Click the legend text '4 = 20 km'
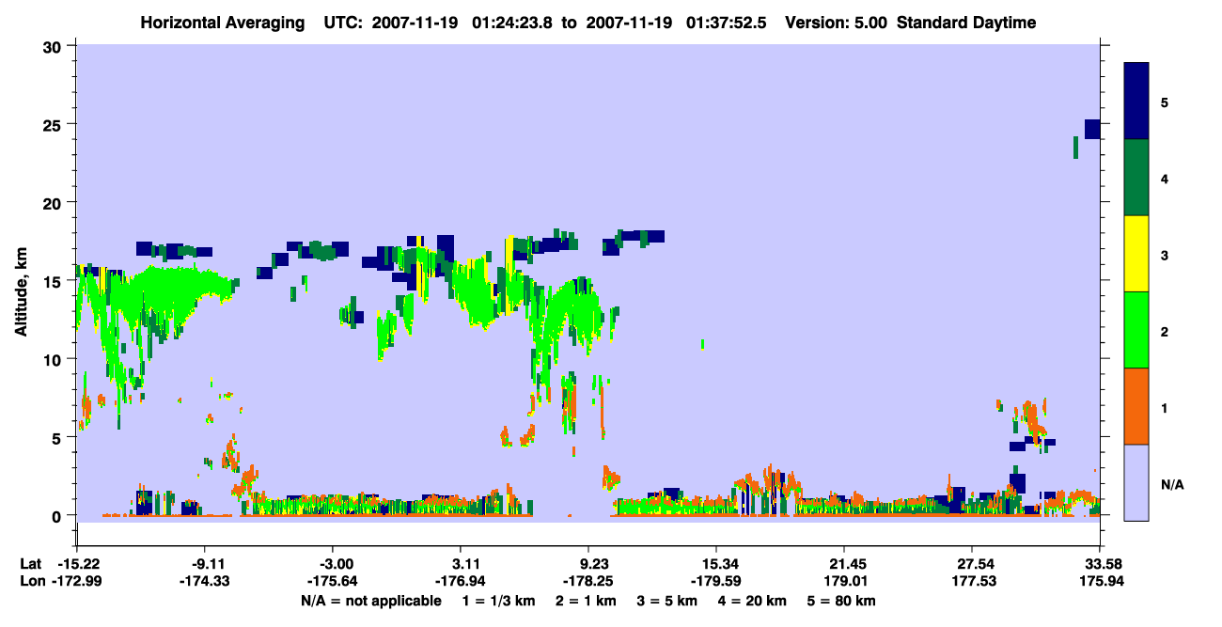The image size is (1222, 627). click(752, 601)
